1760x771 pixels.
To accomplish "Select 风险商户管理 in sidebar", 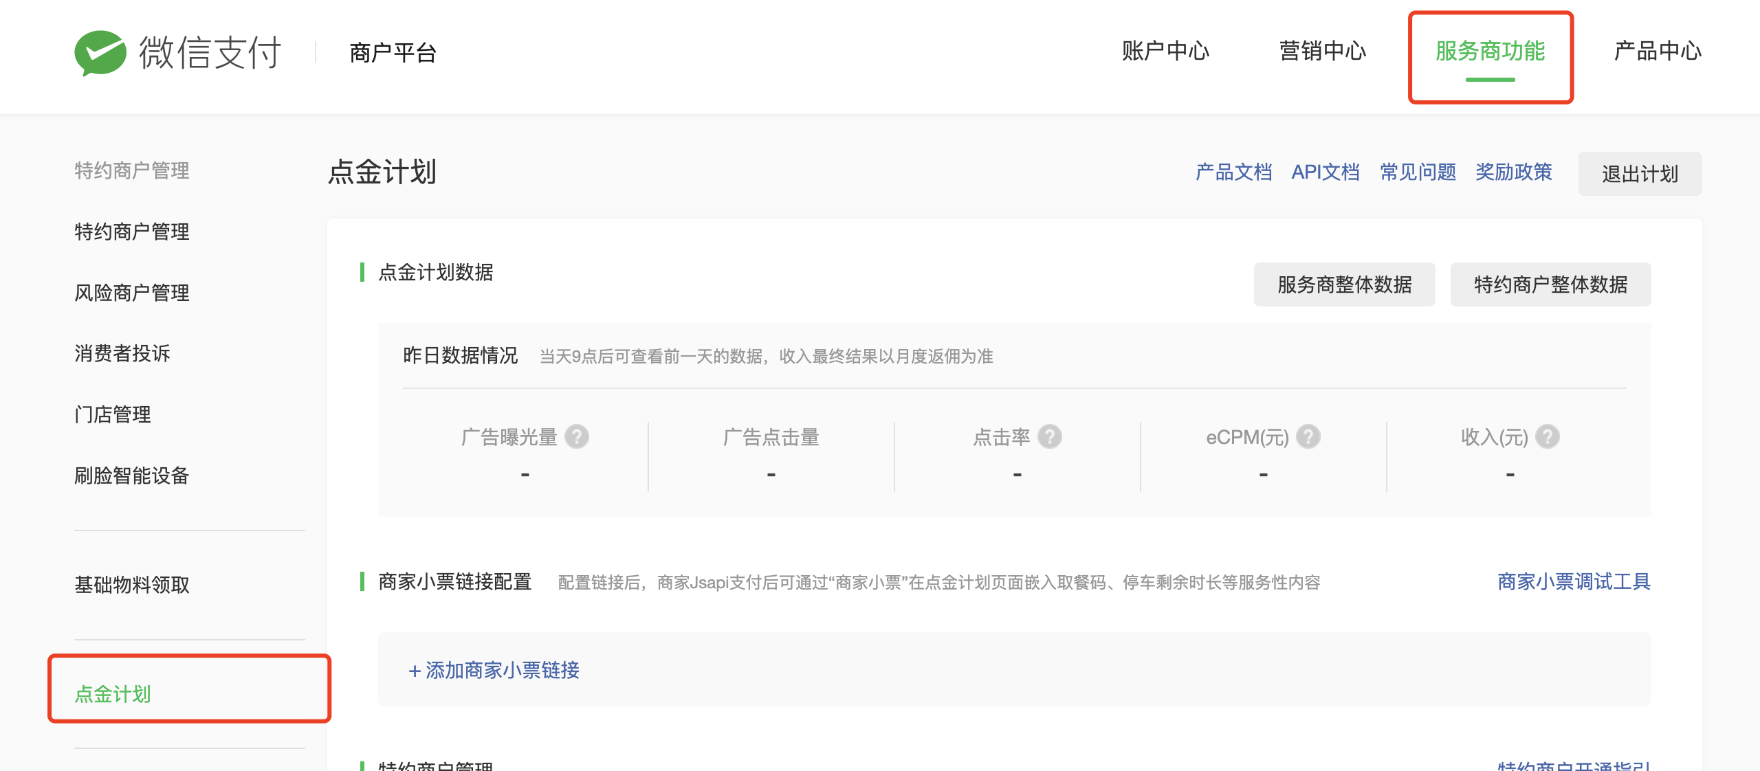I will click(x=132, y=293).
